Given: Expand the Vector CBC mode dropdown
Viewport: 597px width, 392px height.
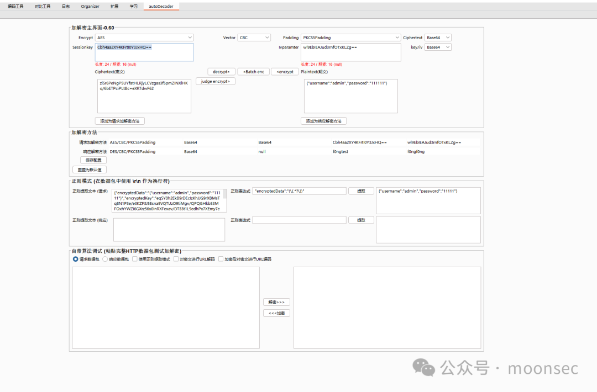Looking at the screenshot, I should pyautogui.click(x=254, y=38).
